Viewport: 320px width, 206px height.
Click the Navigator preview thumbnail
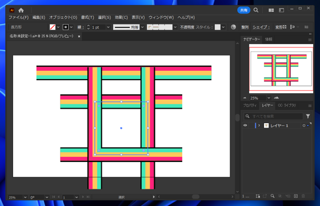281,69
